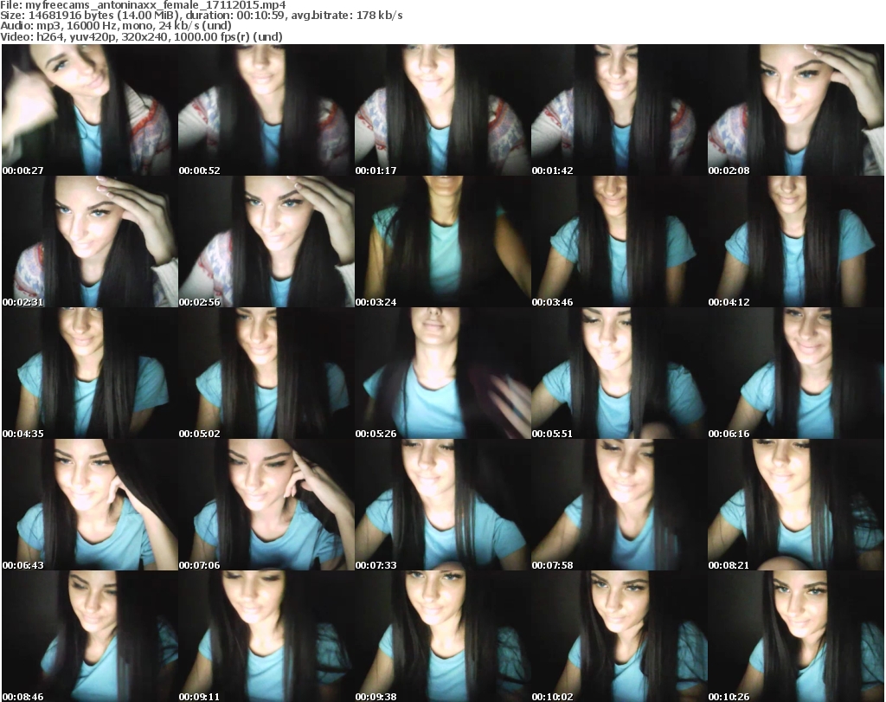Click the frame marked 00:09:11
This screenshot has width=886, height=702.
(x=266, y=636)
